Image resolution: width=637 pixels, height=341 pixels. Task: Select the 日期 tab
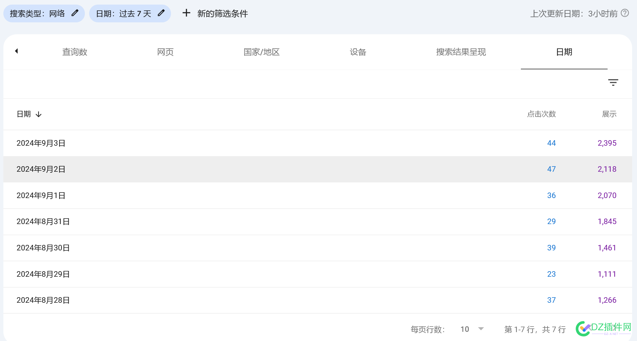click(564, 52)
